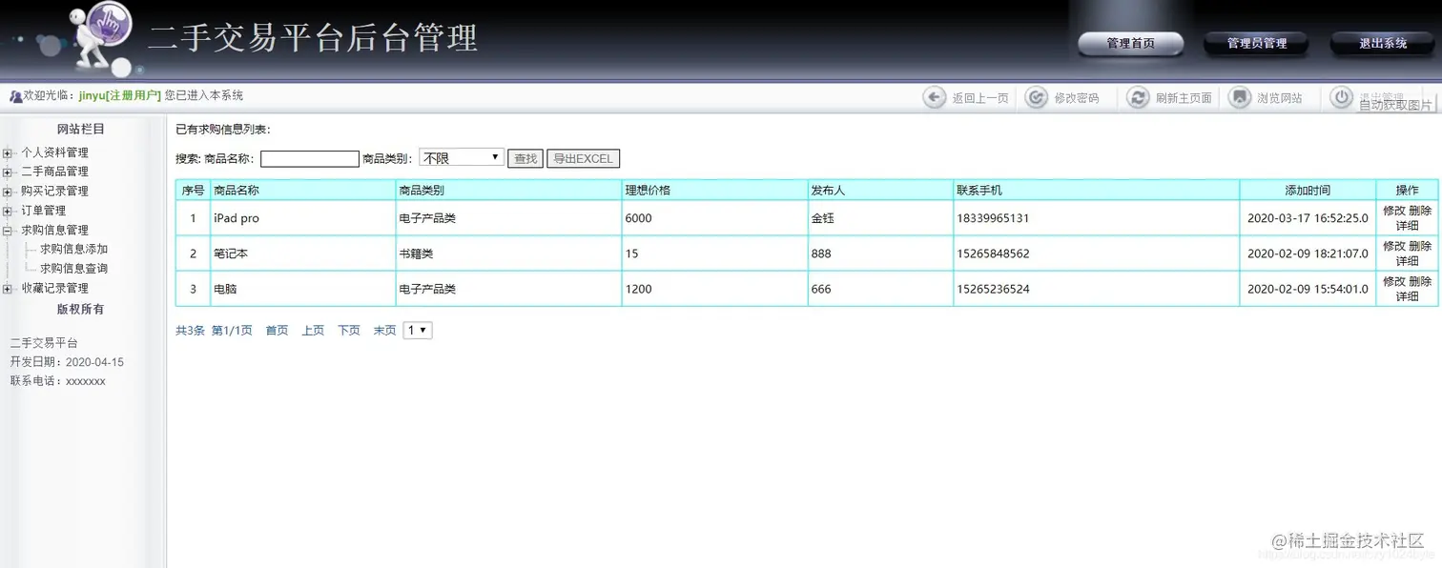The width and height of the screenshot is (1442, 568).
Task: Expand the 订单管理 tree node
Action: point(8,211)
